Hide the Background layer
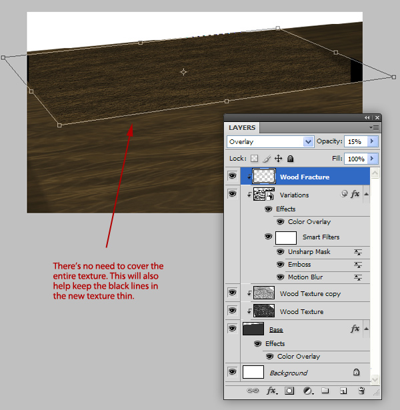Image resolution: width=400 pixels, height=410 pixels. click(x=232, y=371)
